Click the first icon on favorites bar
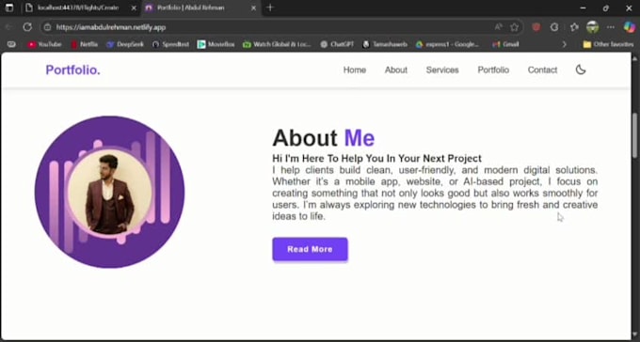Viewport: 640px width, 342px height. [11, 44]
